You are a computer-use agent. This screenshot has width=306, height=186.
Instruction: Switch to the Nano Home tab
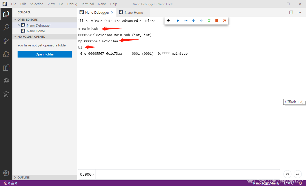pyautogui.click(x=133, y=12)
